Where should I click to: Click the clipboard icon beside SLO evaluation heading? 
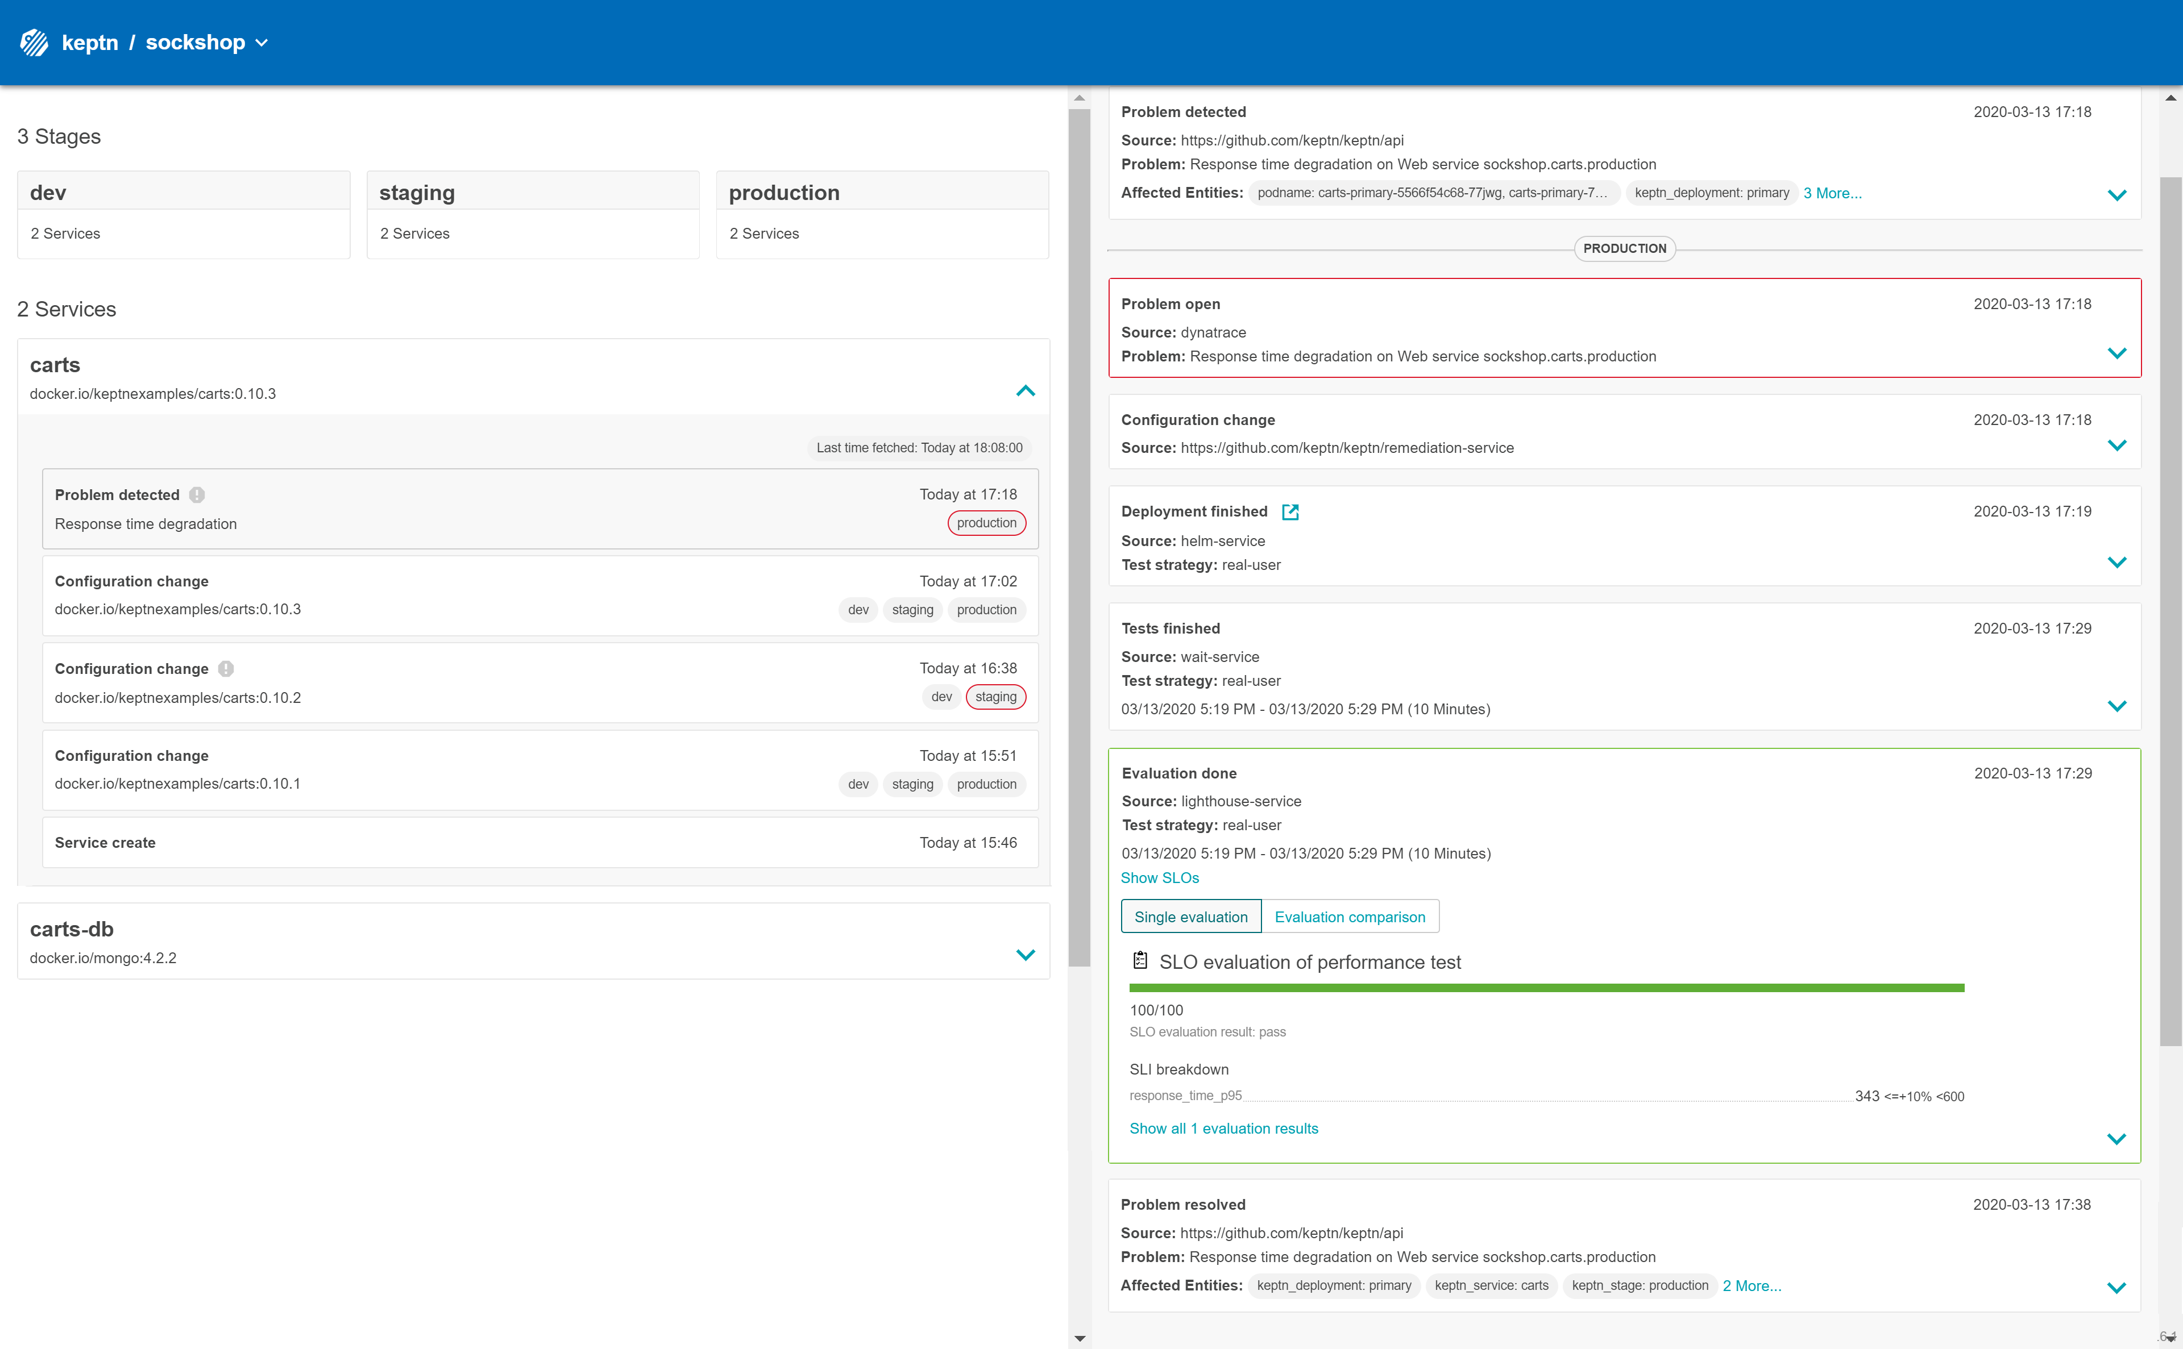click(x=1140, y=960)
